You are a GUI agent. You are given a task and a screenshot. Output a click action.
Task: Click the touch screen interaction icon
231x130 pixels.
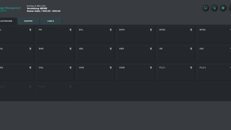[214, 8]
